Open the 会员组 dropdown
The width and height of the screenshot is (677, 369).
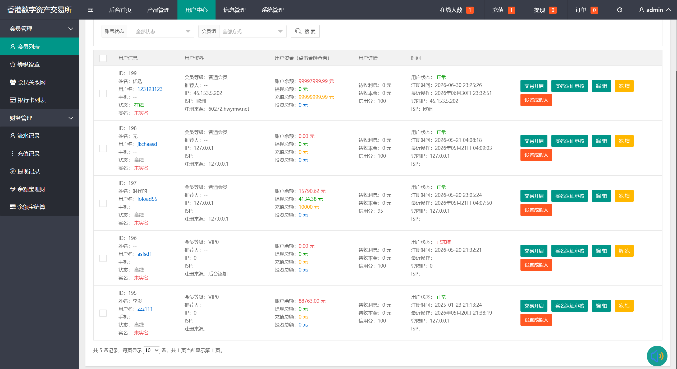(x=253, y=31)
